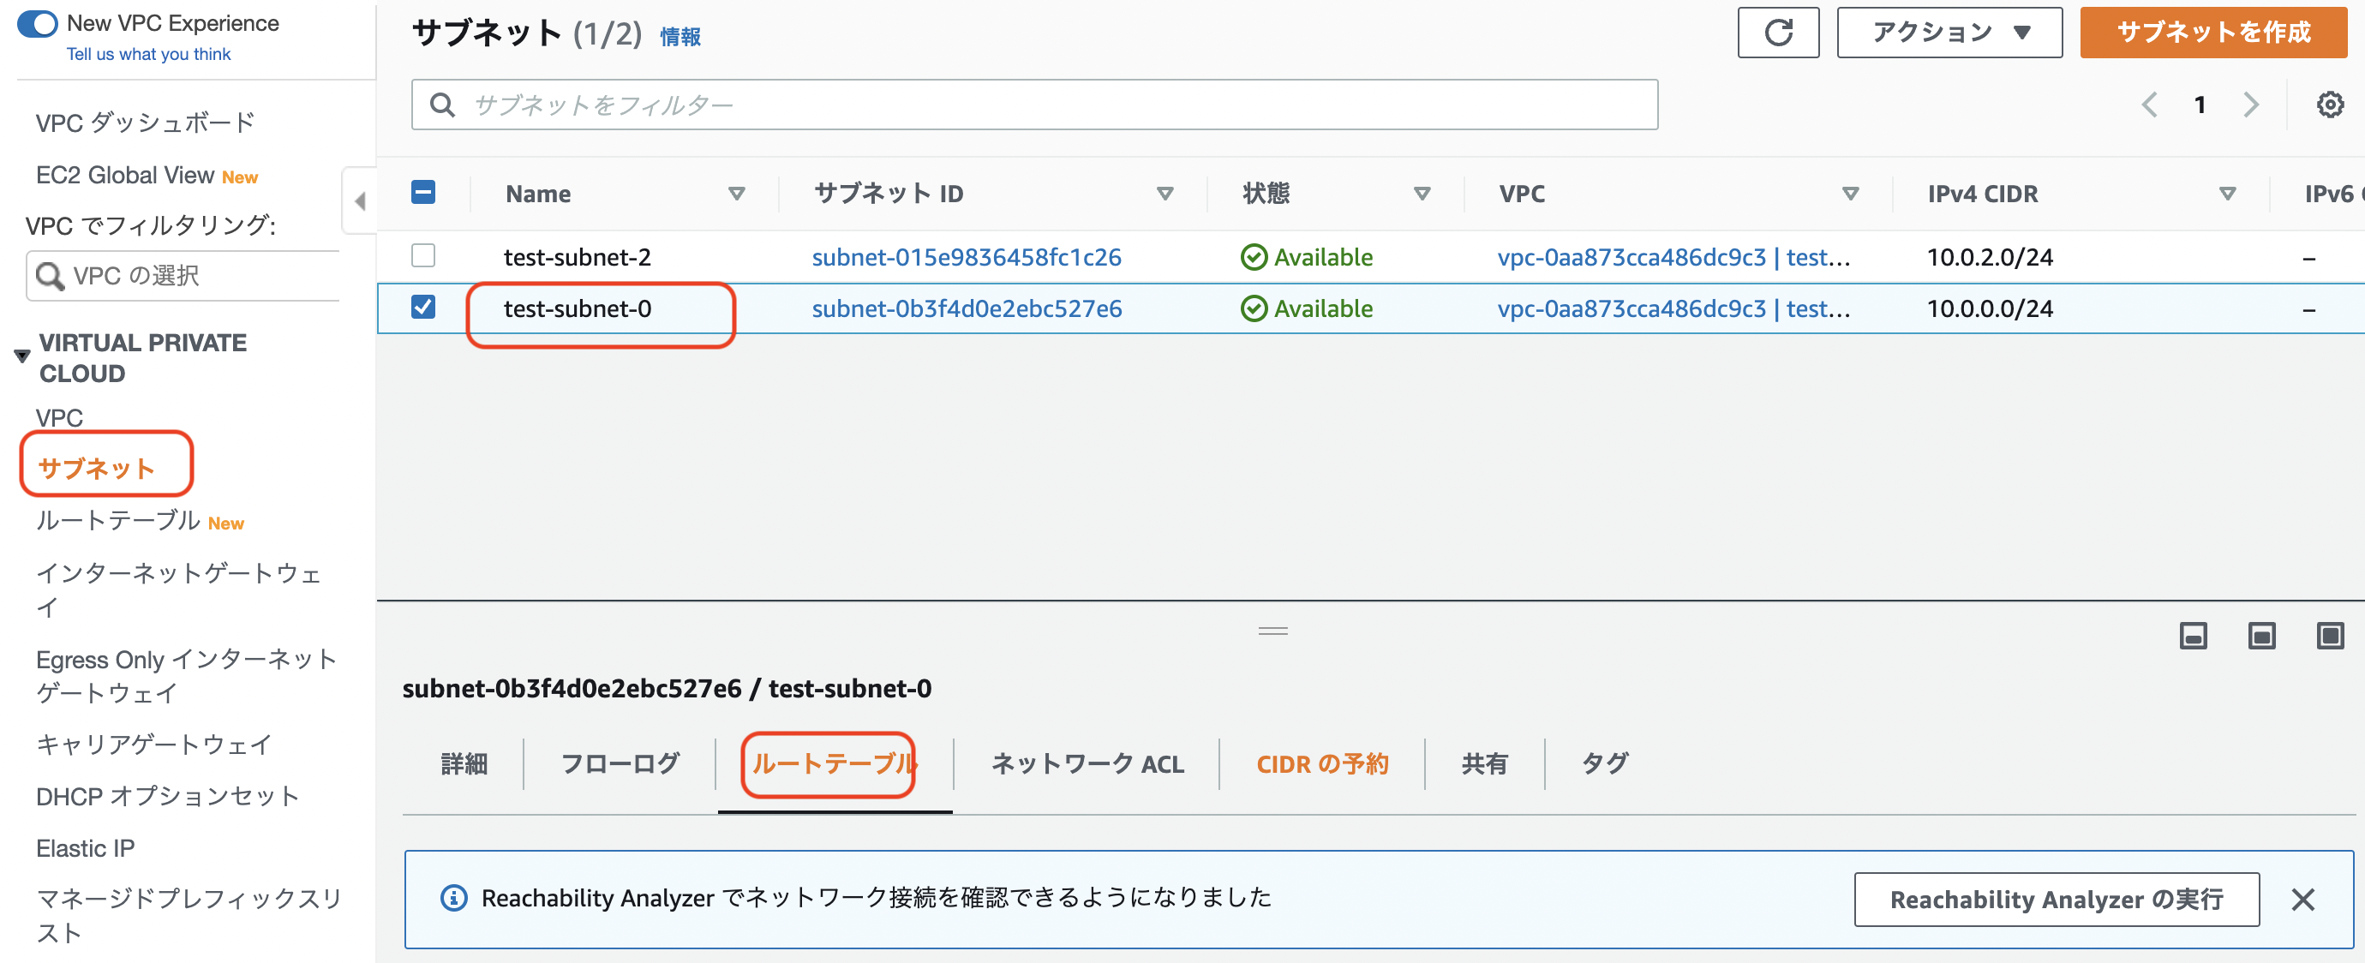Viewport: 2365px width, 963px height.
Task: Collapse the bottom details panel
Action: tap(2194, 634)
